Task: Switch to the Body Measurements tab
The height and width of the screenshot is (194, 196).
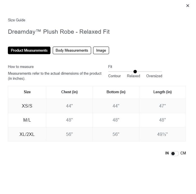Action: (72, 51)
